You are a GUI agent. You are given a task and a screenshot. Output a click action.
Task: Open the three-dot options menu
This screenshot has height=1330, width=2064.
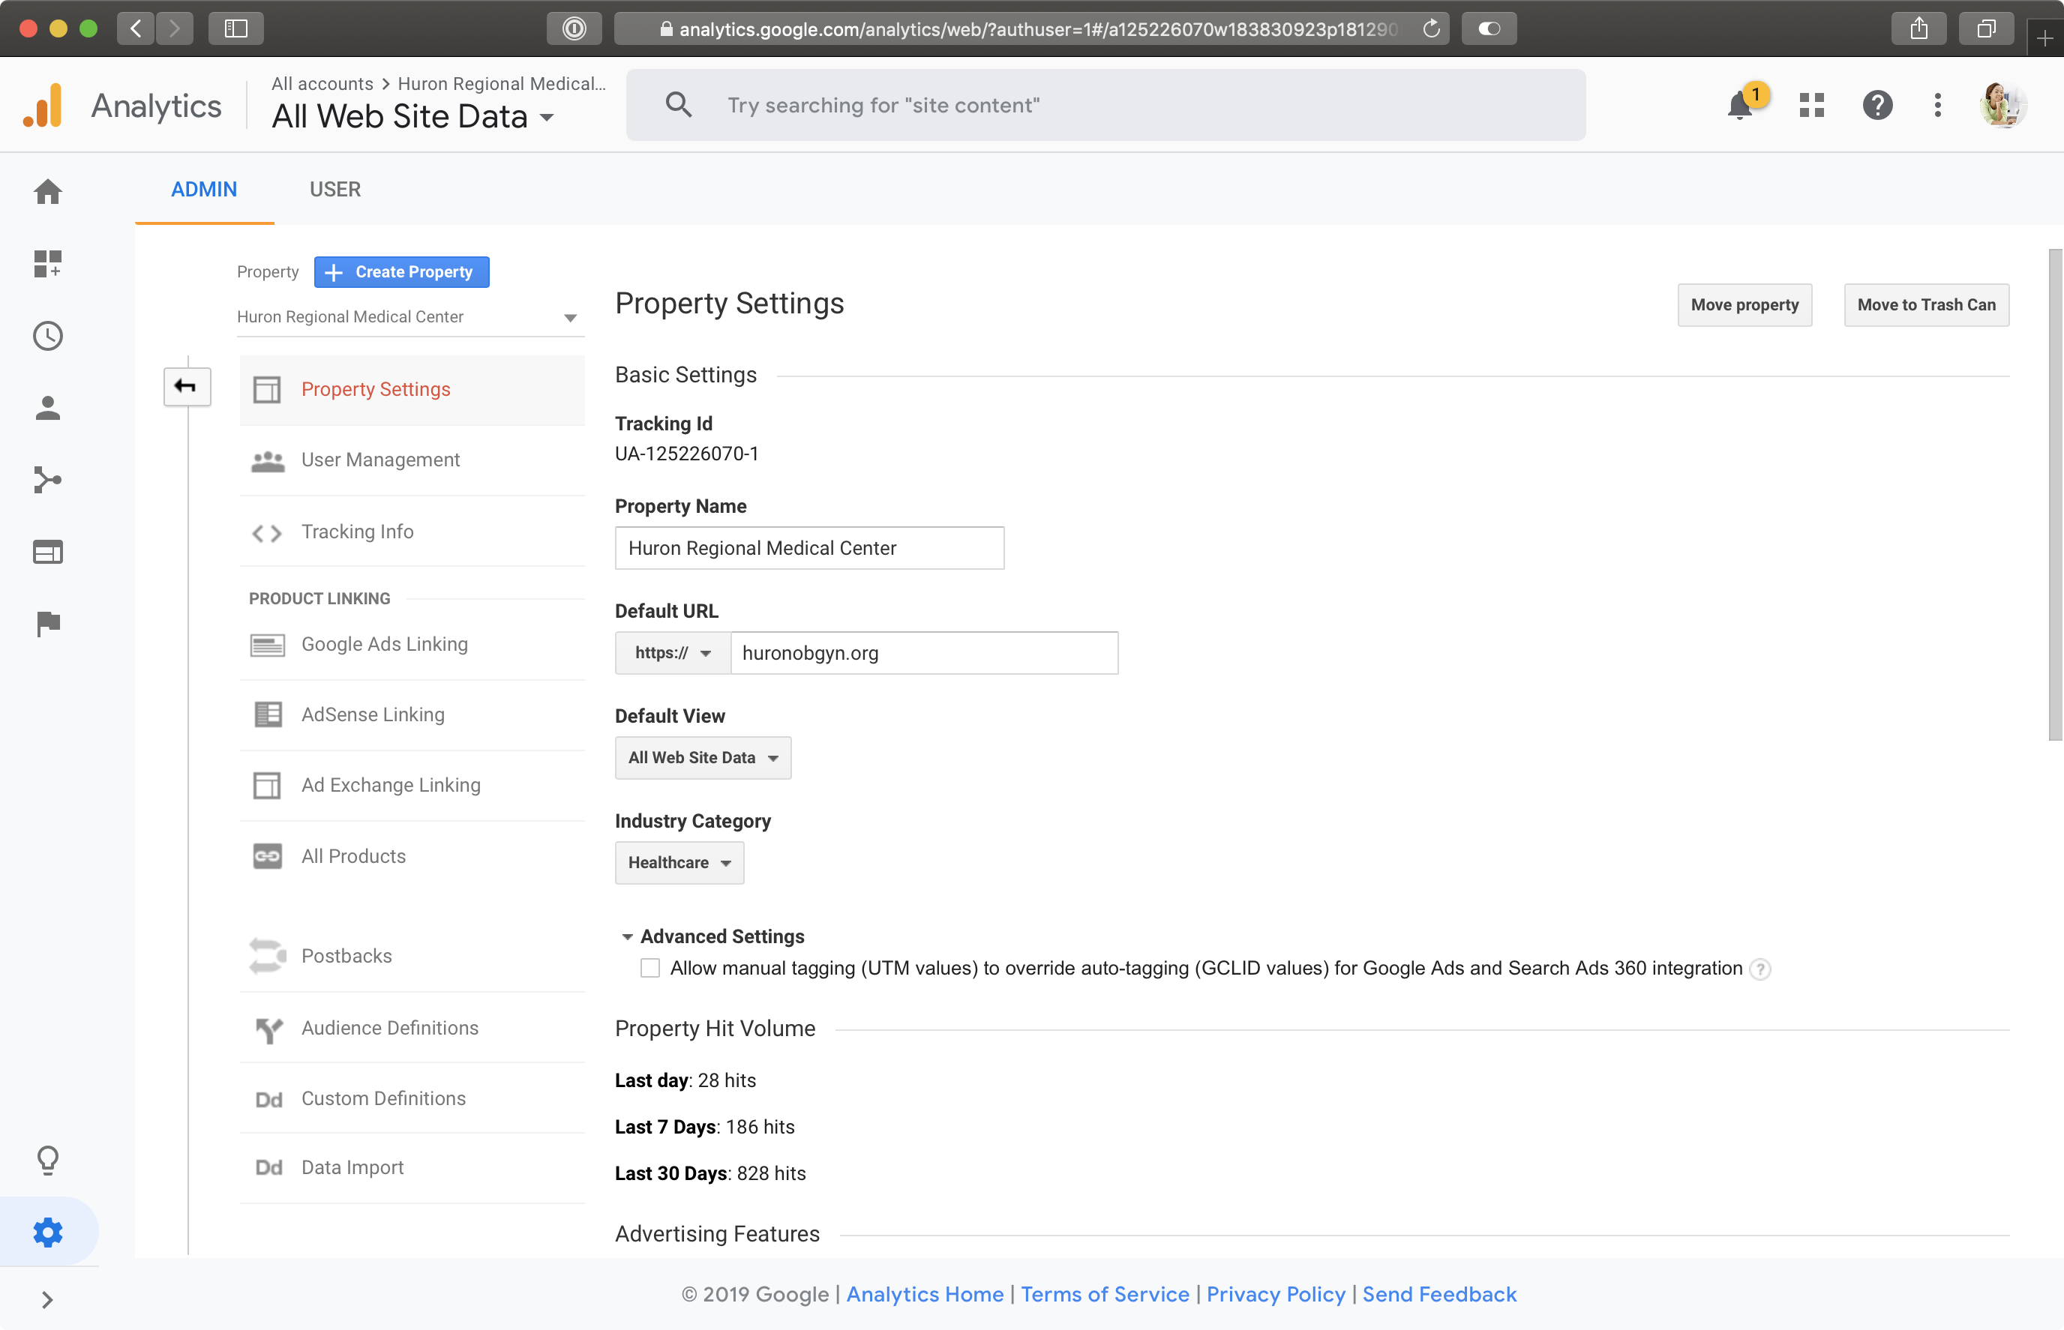click(x=1938, y=106)
